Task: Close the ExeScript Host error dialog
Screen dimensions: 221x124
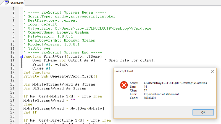Action: [x=212, y=71]
